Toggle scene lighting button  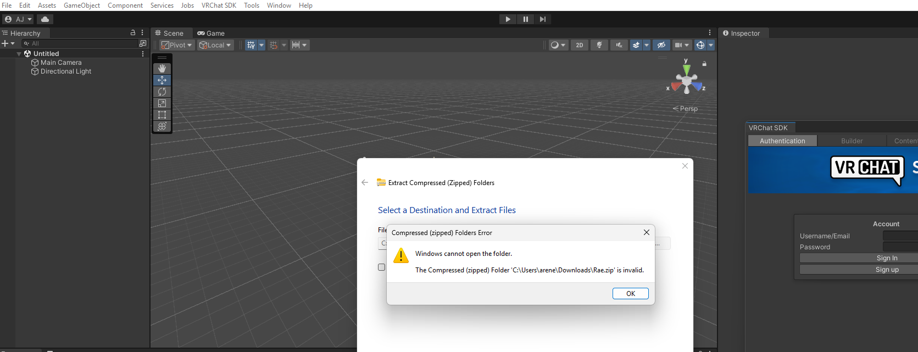(x=599, y=45)
